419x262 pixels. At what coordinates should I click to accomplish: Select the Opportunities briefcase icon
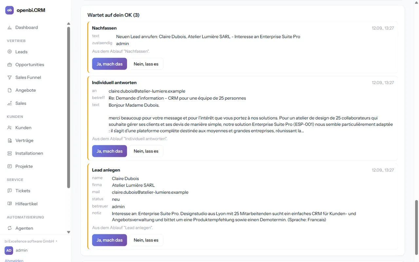tap(9, 65)
